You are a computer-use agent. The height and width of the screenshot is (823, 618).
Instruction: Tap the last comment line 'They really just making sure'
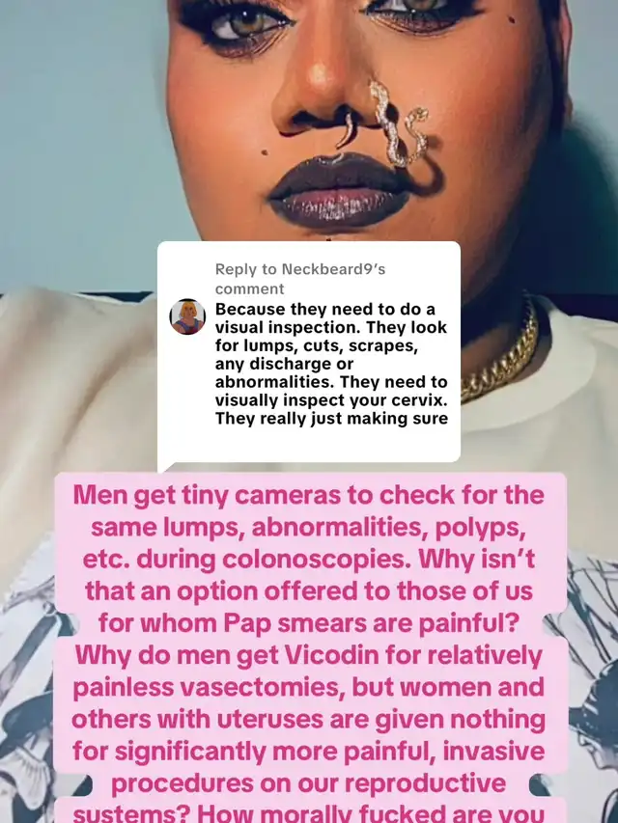pyautogui.click(x=331, y=419)
